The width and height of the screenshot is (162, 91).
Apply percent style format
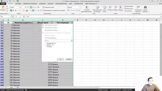coord(72,10)
